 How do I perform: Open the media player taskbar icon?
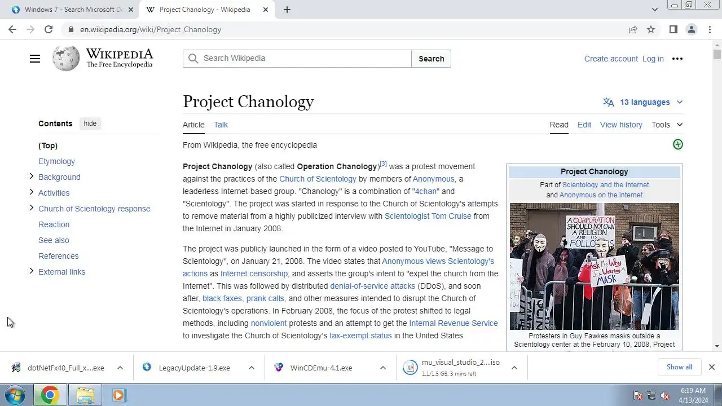[118, 395]
